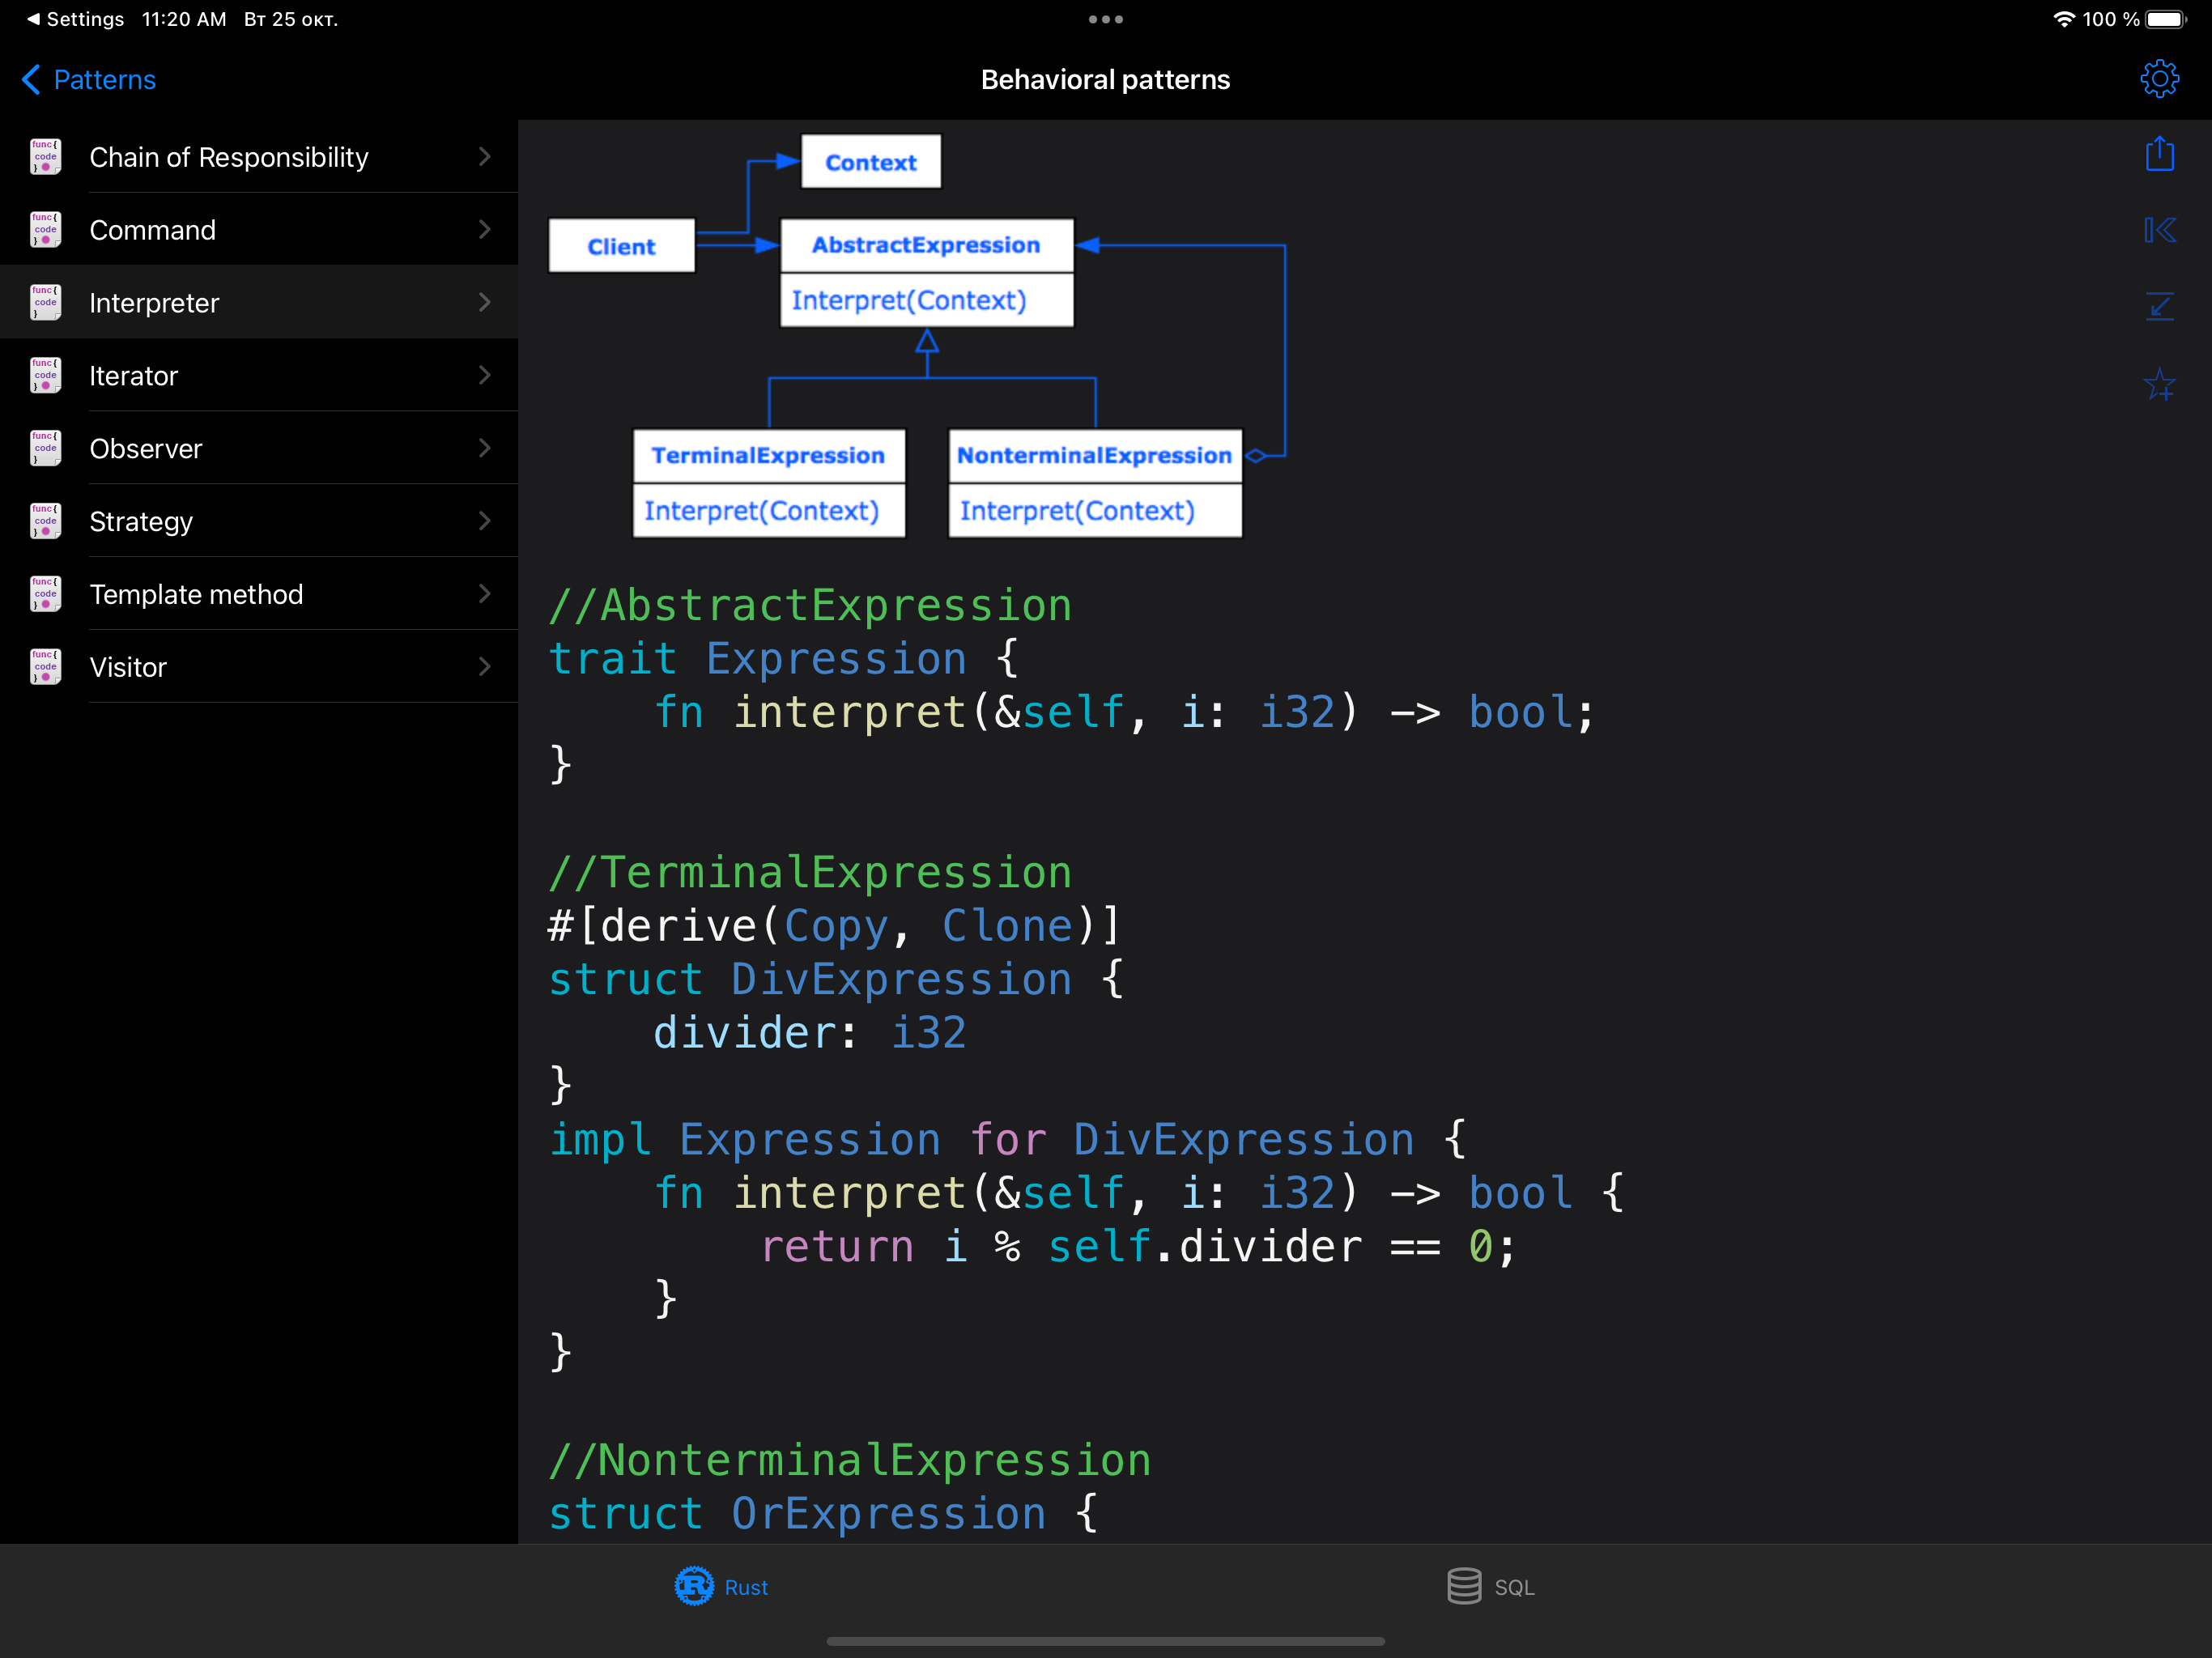Select the Chain of Responsibility pattern
Screen dimensions: 2212x1658
[259, 157]
